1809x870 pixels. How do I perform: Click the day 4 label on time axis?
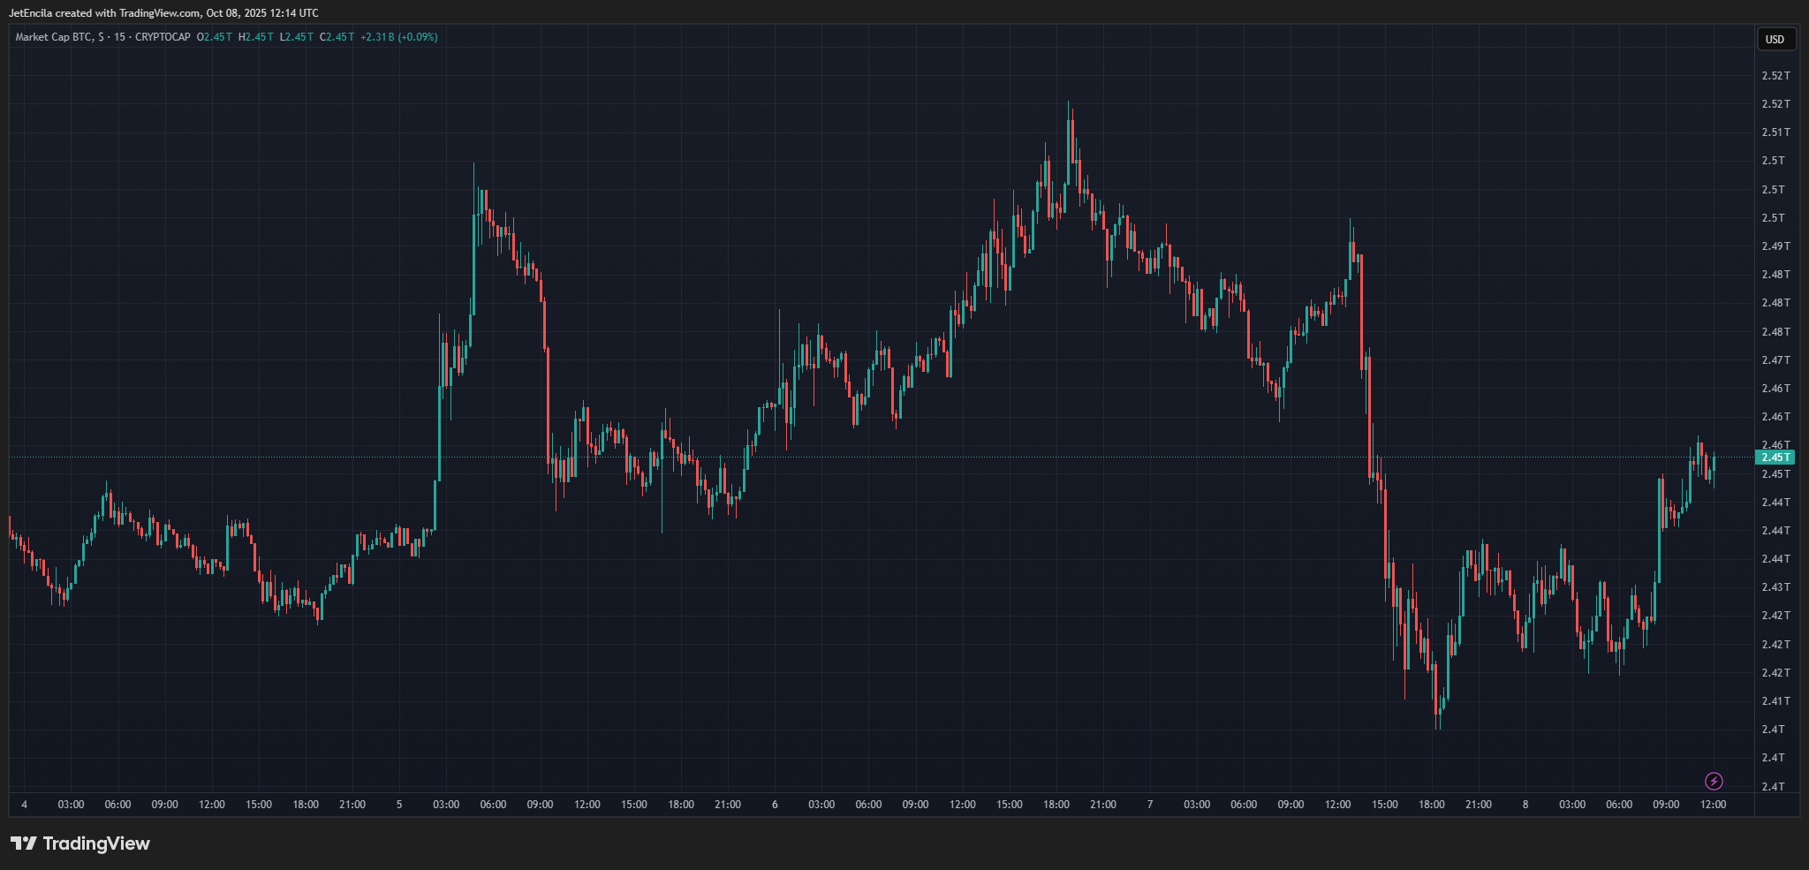(24, 805)
